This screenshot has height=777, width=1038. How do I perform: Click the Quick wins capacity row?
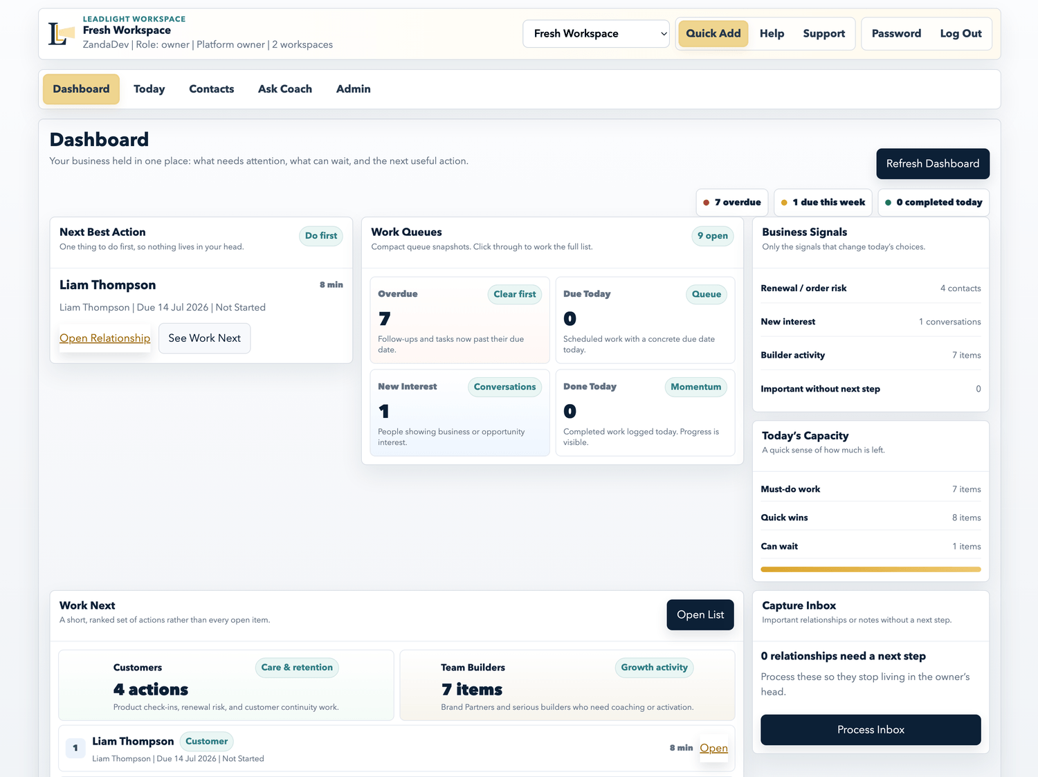[x=871, y=518]
